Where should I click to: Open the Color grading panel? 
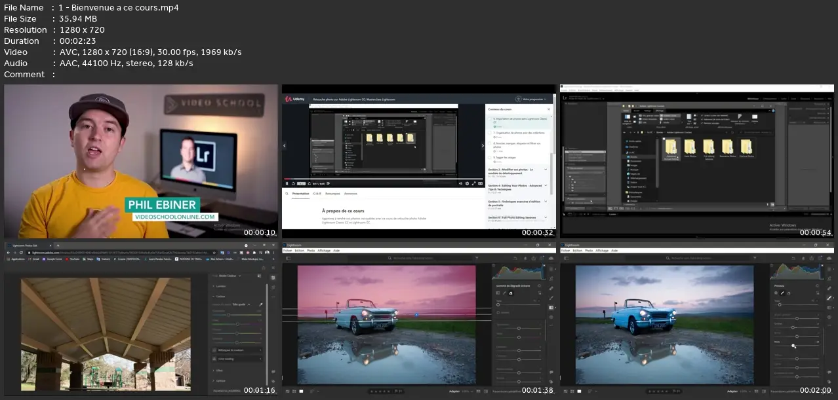[x=237, y=359]
